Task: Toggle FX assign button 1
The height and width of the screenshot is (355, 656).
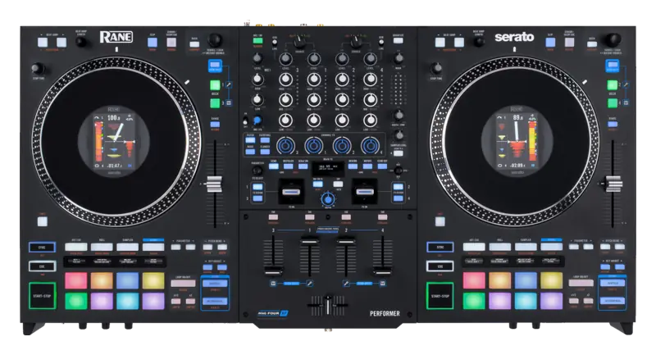Action: click(x=258, y=187)
